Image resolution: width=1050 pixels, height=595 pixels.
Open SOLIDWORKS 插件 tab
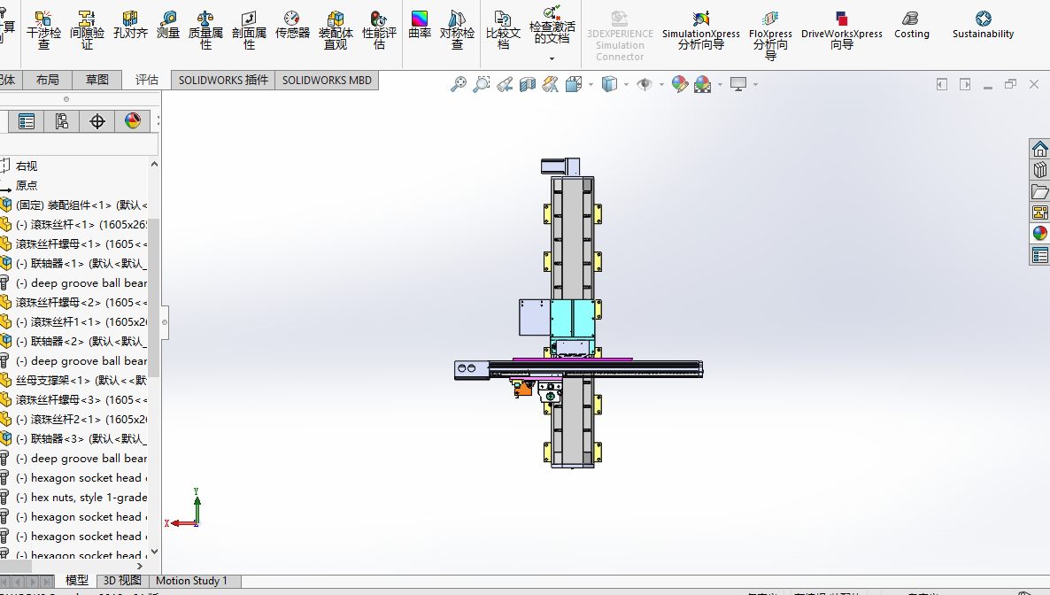pyautogui.click(x=223, y=81)
